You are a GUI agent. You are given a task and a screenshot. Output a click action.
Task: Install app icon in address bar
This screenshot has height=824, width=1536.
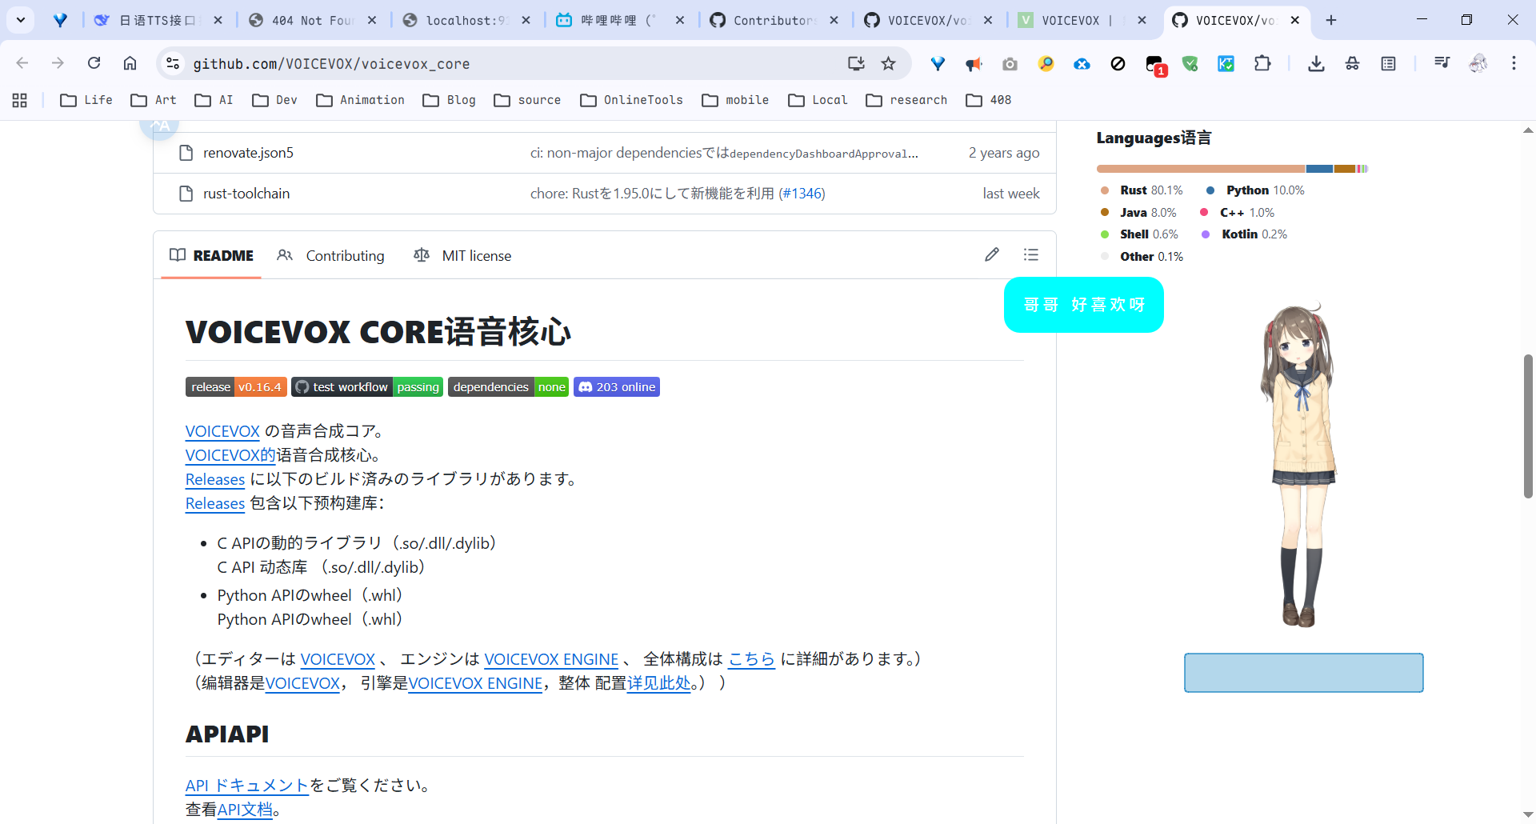pyautogui.click(x=856, y=63)
